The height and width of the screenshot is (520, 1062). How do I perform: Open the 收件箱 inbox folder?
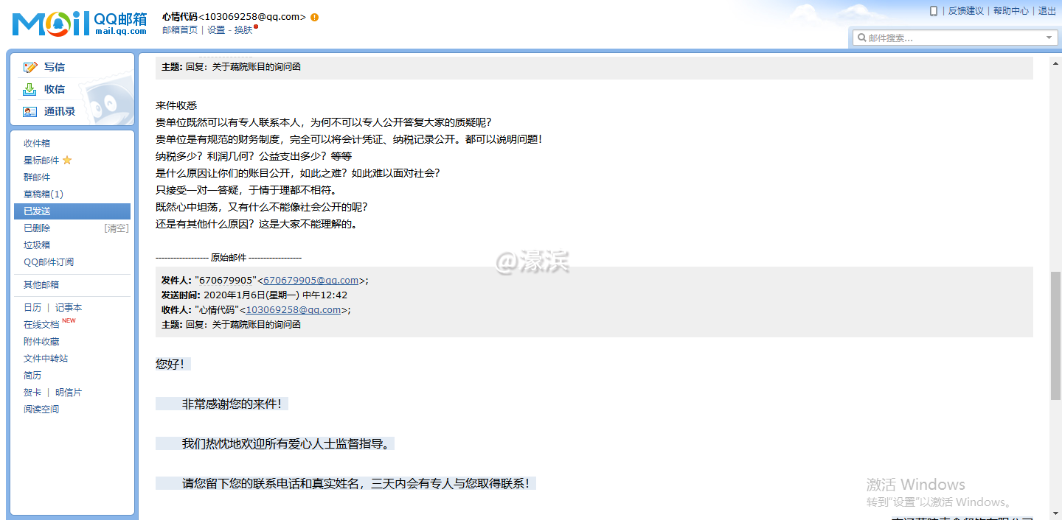(37, 143)
